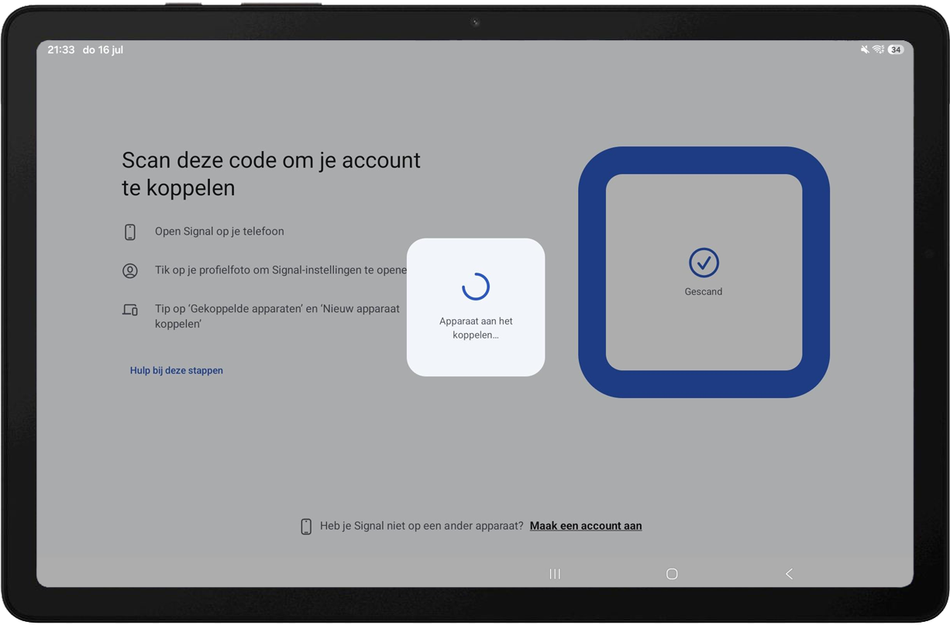This screenshot has height=625, width=950.
Task: Tap the Android recent apps button
Action: tap(555, 574)
